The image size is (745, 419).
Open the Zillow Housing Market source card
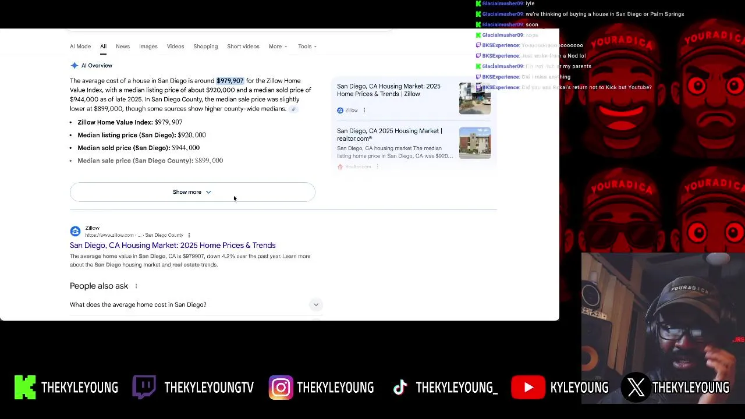[x=389, y=90]
